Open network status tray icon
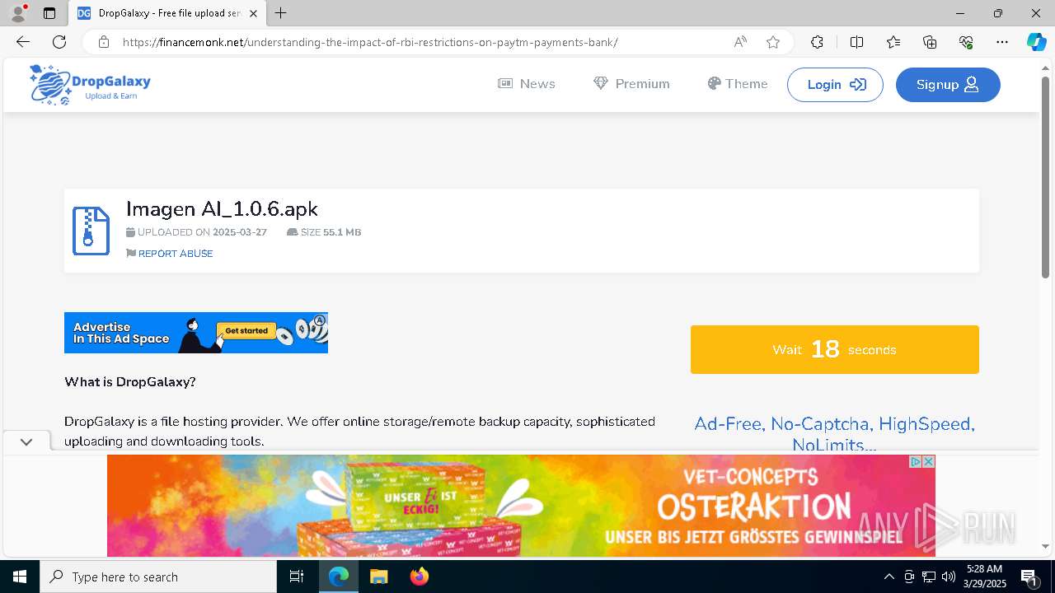The width and height of the screenshot is (1055, 593). (x=929, y=577)
